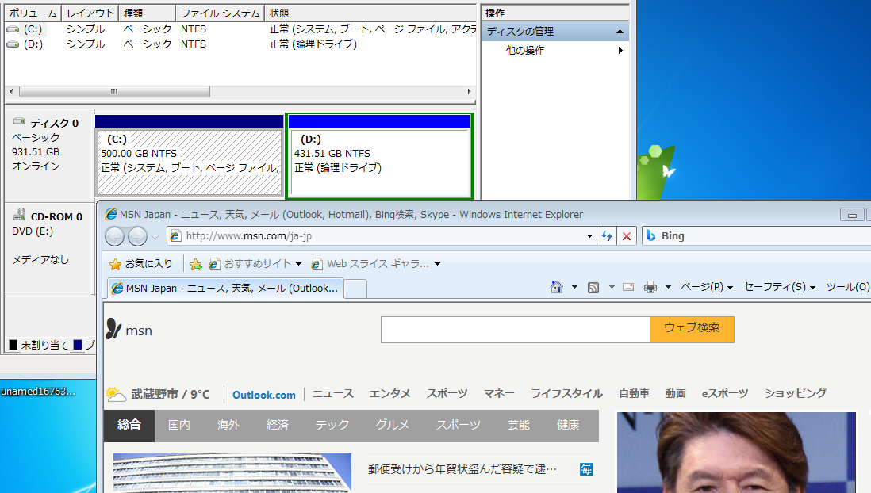The image size is (871, 493).
Task: Click the black 未割り当て legend swatch
Action: 13,345
